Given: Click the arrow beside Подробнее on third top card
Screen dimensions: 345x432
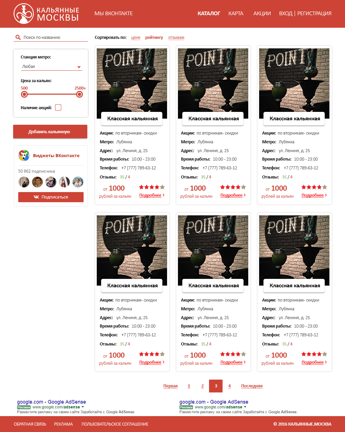Looking at the screenshot, I should [x=326, y=195].
